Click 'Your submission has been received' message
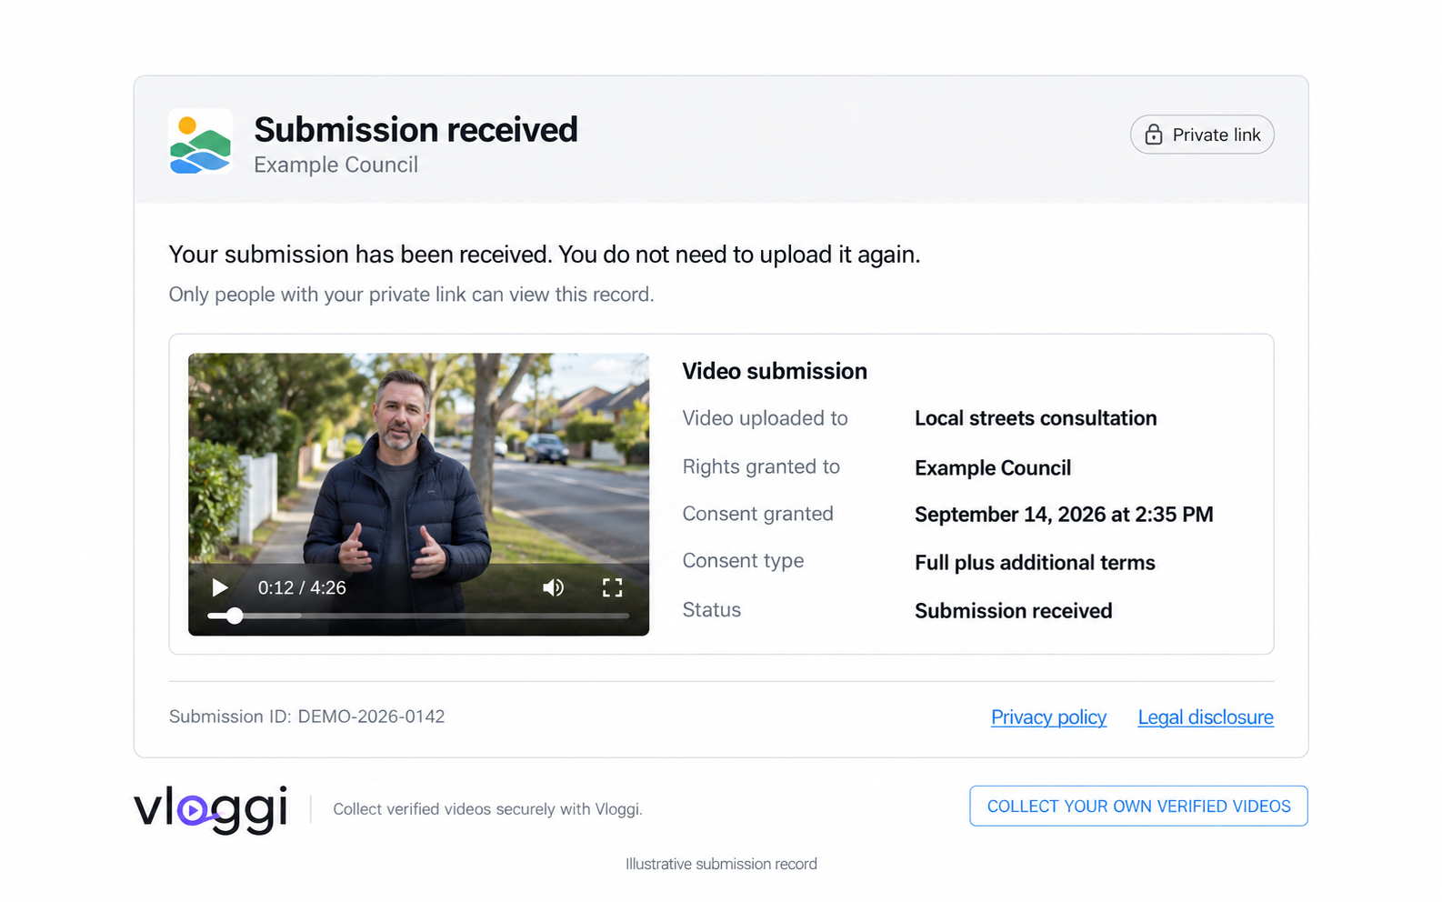 545,255
